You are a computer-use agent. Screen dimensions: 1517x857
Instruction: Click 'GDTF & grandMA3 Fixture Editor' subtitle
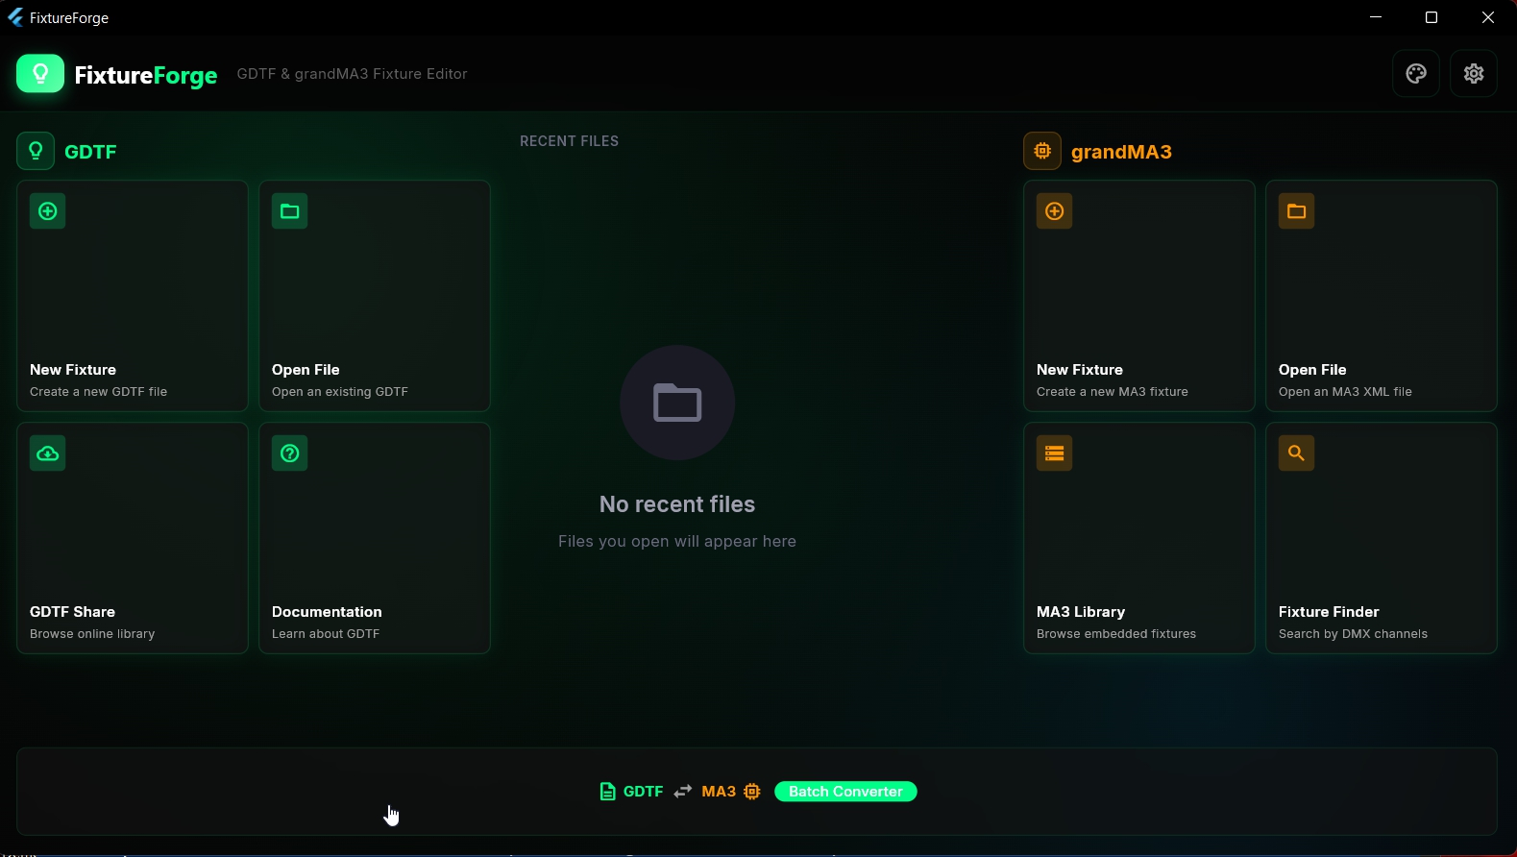[352, 74]
